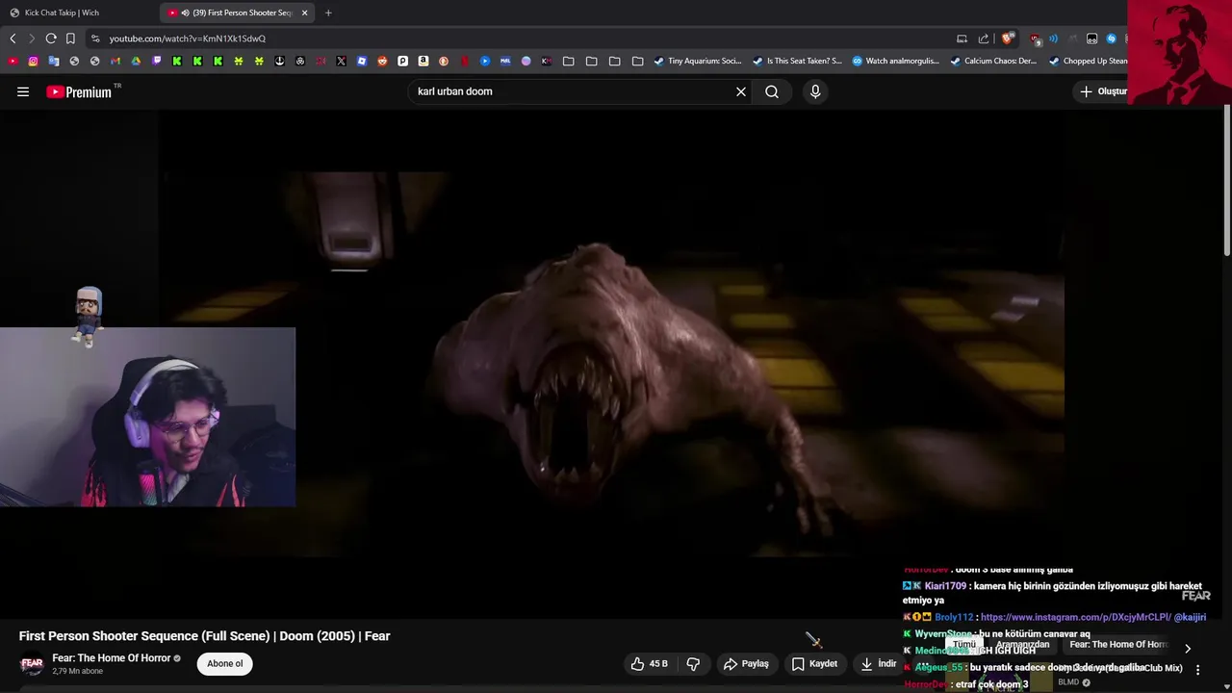Open Google Drive bookmark icon
The image size is (1232, 693).
coord(136,61)
